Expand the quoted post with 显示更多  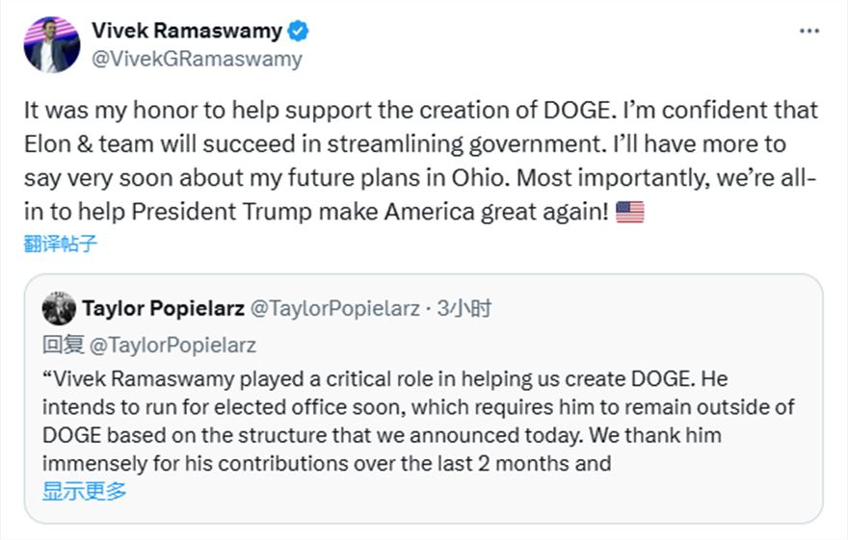pyautogui.click(x=85, y=492)
